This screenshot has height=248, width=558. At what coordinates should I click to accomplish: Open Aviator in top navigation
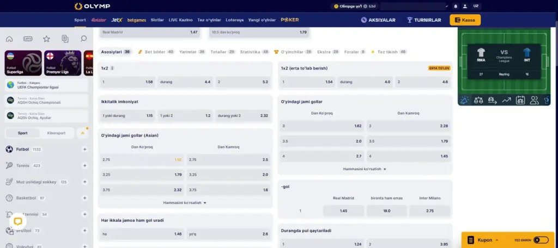coord(99,20)
